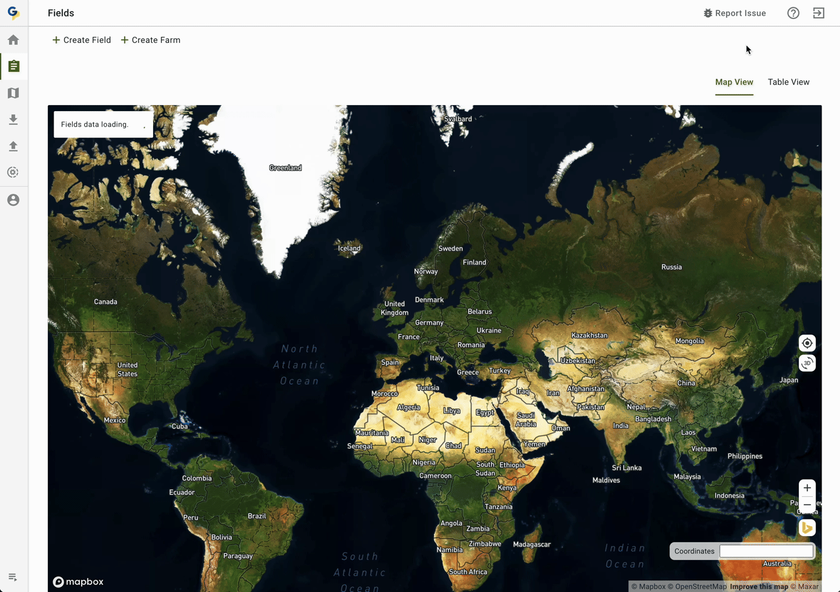The image size is (840, 592).
Task: Select the Map View tab
Action: 734,82
